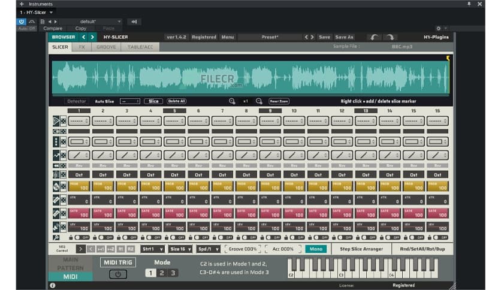Open the BROWSER panel
Image resolution: width=501 pixels, height=290 pixels.
64,37
